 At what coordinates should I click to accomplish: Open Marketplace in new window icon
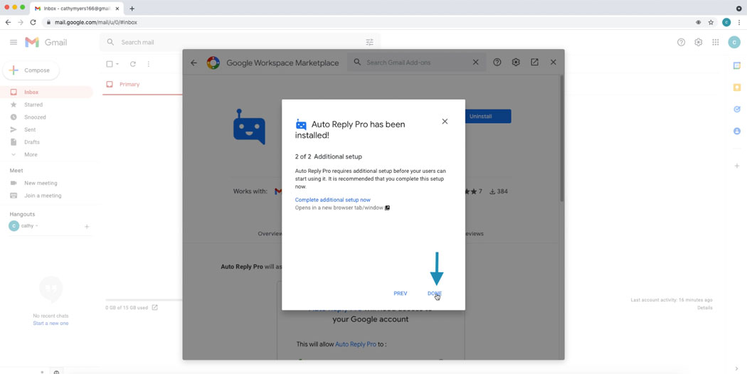click(x=534, y=63)
